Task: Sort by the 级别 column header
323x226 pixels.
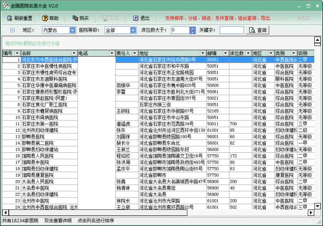Action: (305, 53)
